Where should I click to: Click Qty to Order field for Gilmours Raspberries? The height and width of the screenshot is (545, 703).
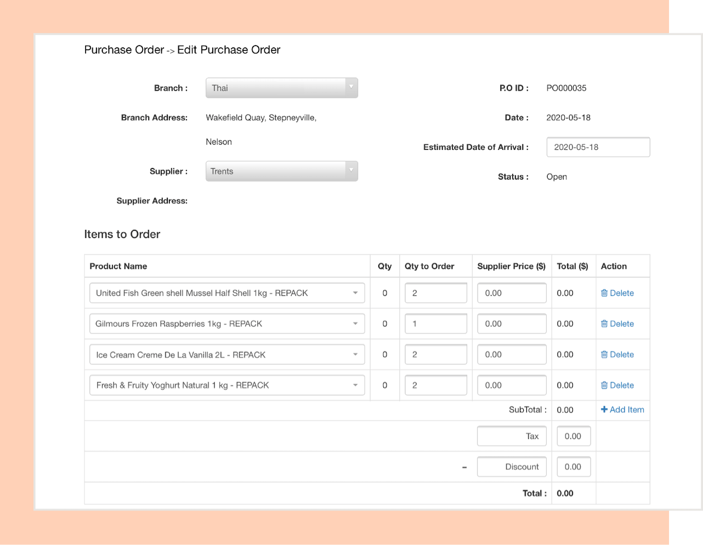coord(436,324)
